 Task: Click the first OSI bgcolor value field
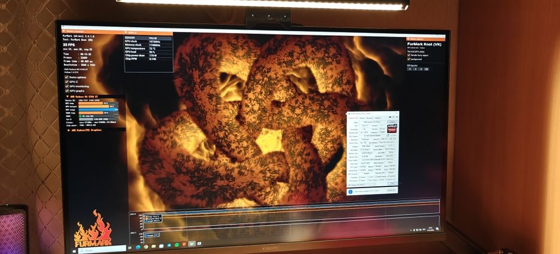pos(410,69)
